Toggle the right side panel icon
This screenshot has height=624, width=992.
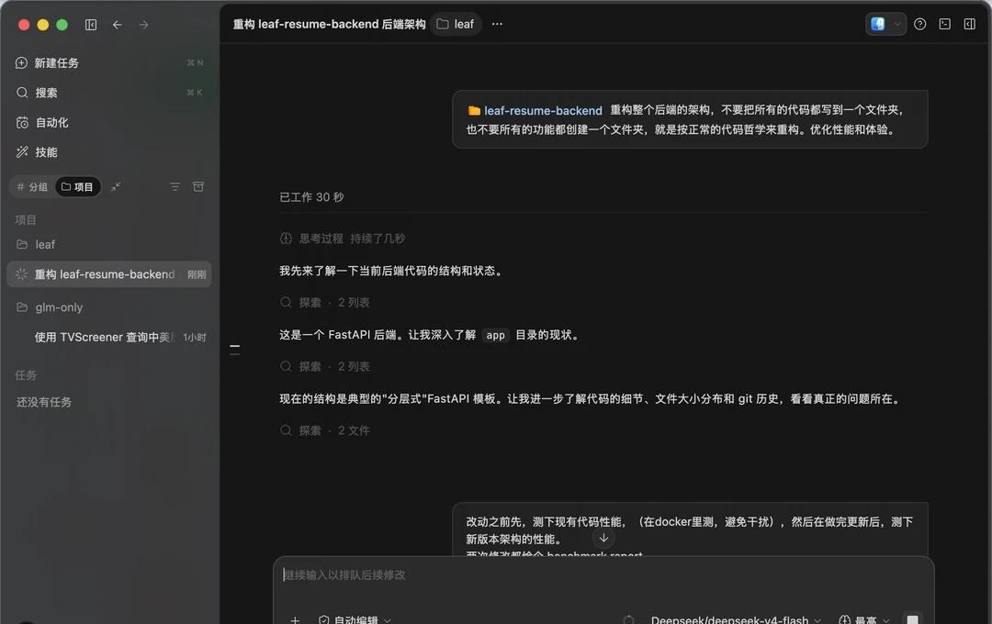point(969,24)
